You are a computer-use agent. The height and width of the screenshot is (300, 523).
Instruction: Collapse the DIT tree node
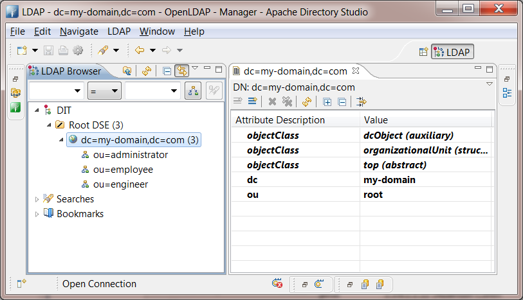pyautogui.click(x=37, y=110)
